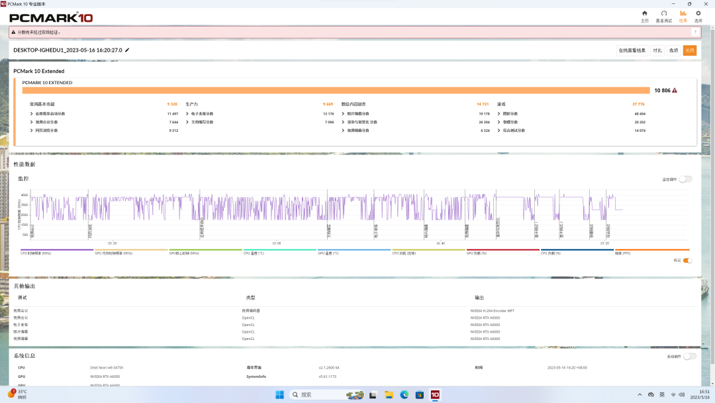Image resolution: width=715 pixels, height=403 pixels.
Task: Click the 对比 compare button
Action: tap(657, 50)
